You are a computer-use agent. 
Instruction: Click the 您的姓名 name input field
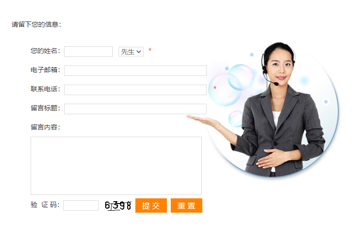pyautogui.click(x=88, y=52)
